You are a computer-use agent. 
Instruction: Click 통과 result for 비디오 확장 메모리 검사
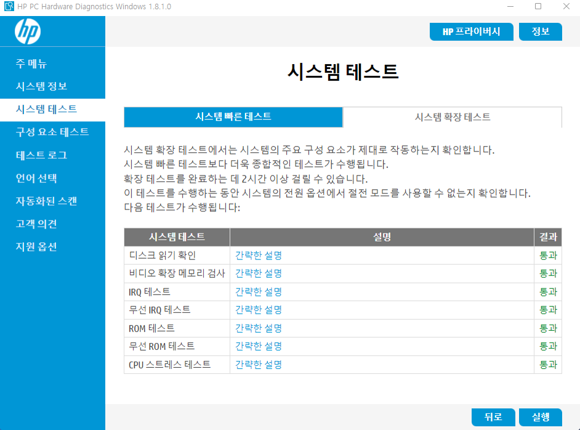click(548, 274)
